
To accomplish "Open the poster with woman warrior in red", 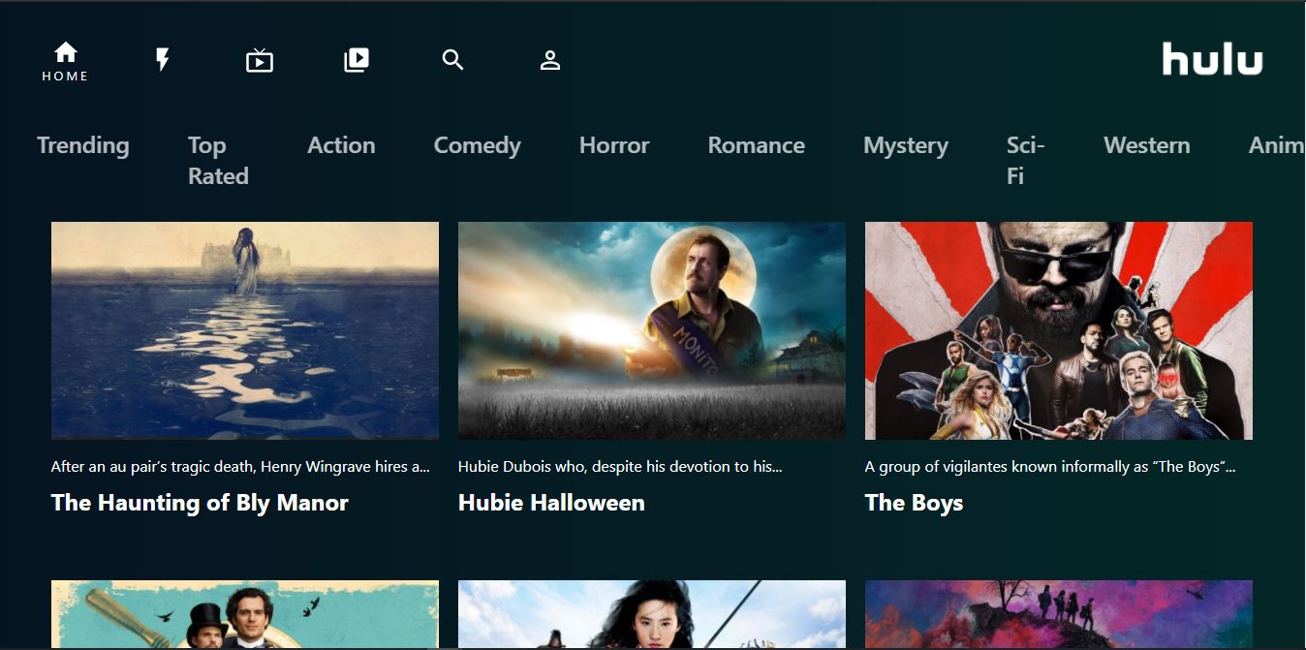I will point(652,614).
